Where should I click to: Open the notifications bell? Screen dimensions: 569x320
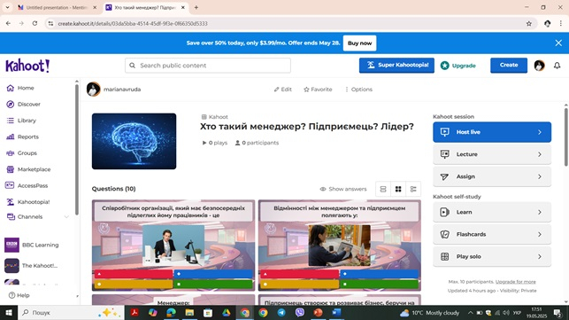click(557, 66)
